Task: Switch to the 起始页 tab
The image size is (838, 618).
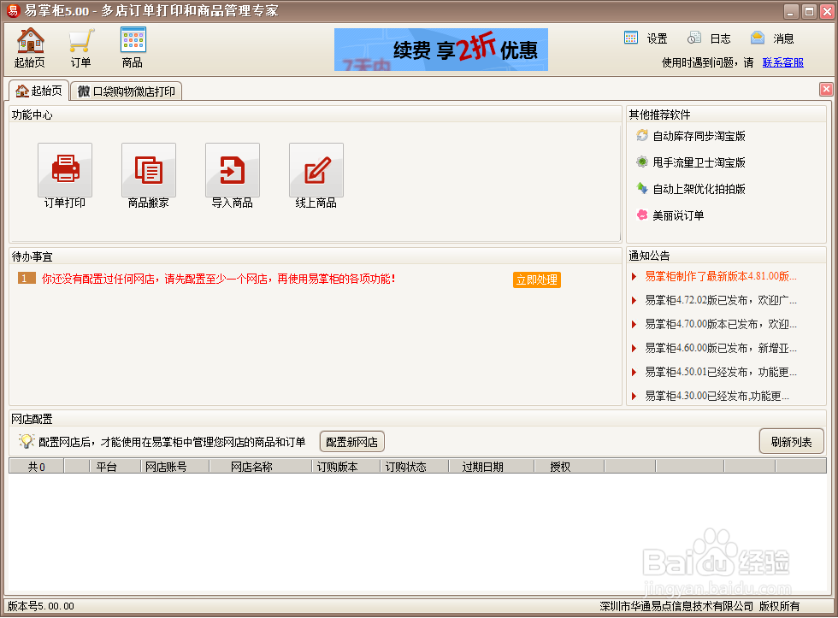Action: point(39,91)
